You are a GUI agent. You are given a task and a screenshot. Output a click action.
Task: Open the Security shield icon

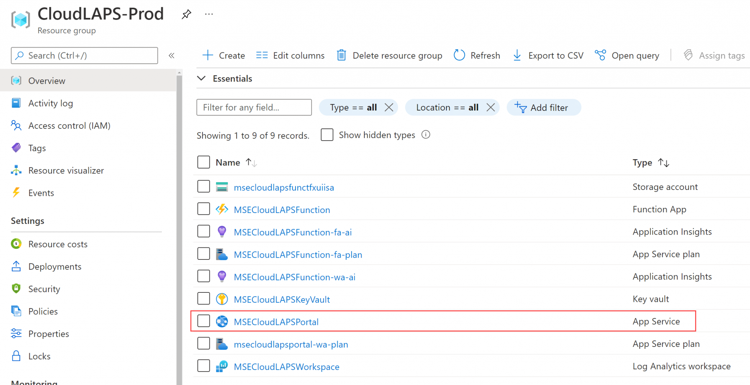coord(16,289)
